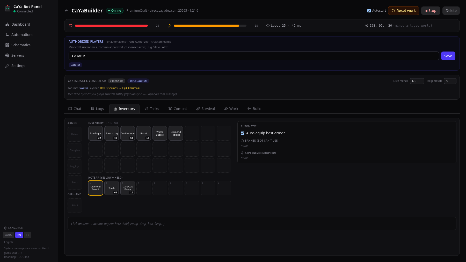Click the Stop button
Screen dimensions: 466x262
431,11
